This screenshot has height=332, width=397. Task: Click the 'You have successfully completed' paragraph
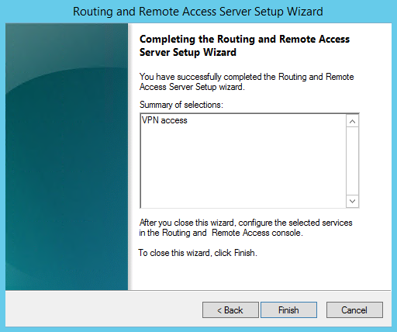click(247, 81)
